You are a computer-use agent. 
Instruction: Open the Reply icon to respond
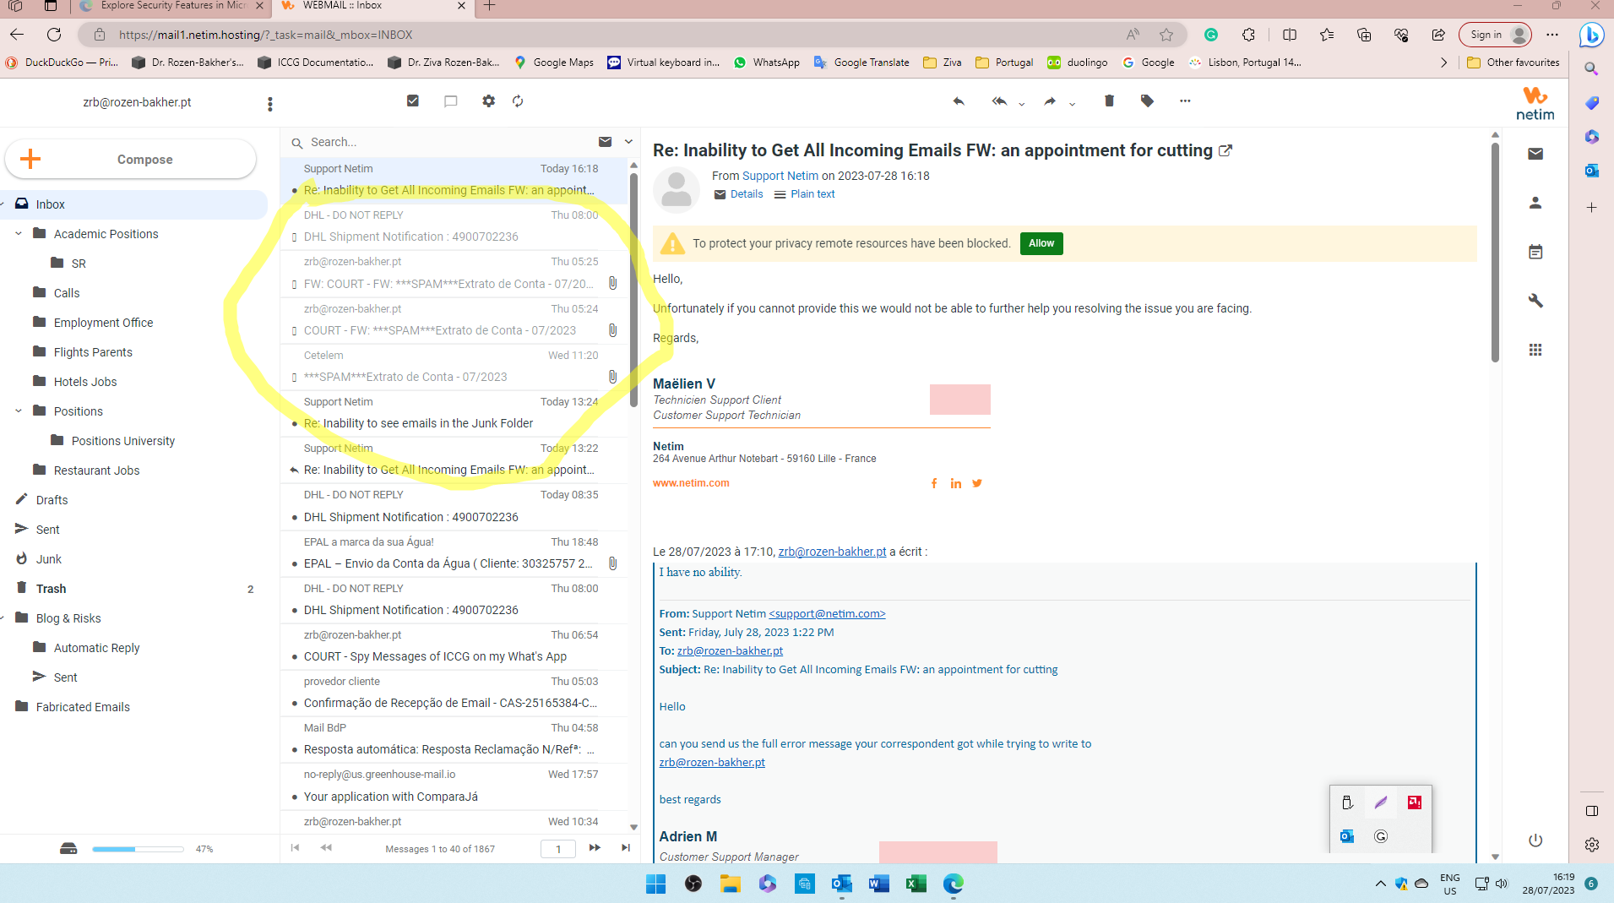click(x=958, y=101)
